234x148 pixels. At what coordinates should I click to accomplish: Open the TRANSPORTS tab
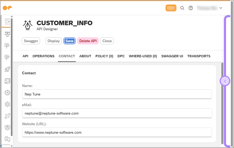(199, 56)
